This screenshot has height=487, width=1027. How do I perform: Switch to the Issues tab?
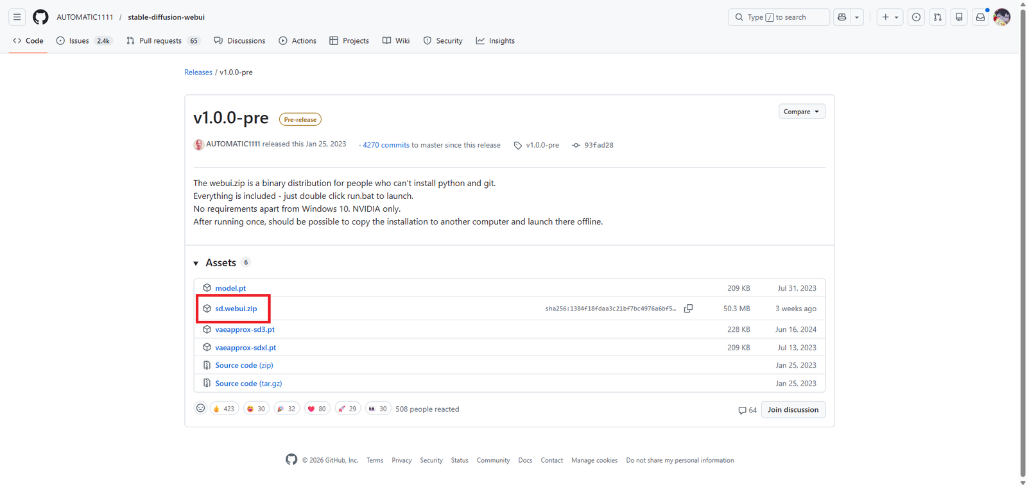84,40
